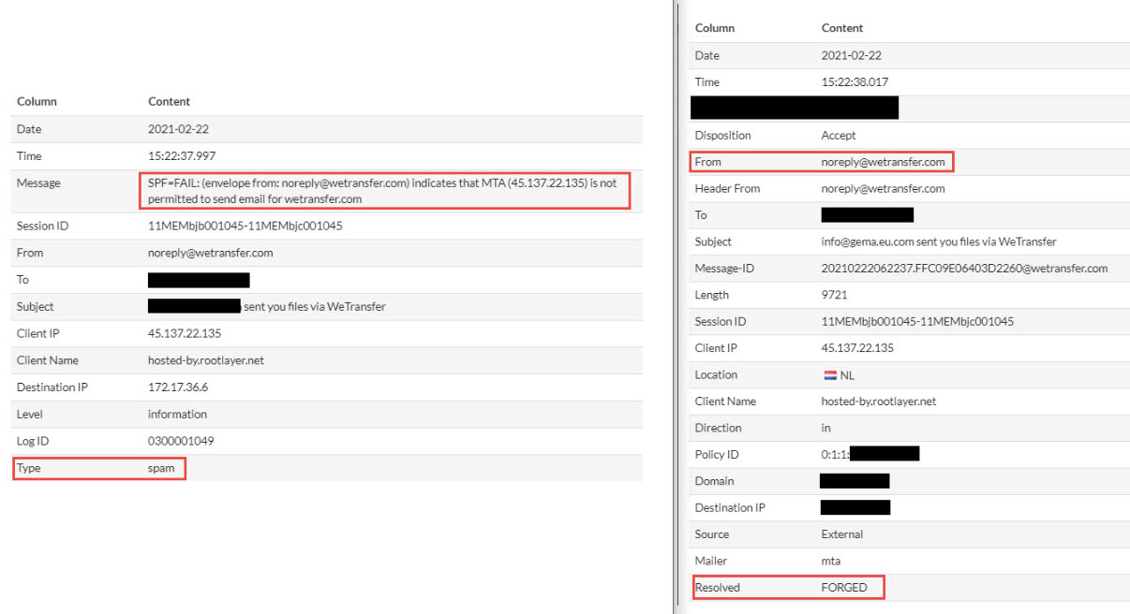Screen dimensions: 1130x614
Task: Select hosted-by.rootlayer.net in the left table
Action: click(x=205, y=360)
